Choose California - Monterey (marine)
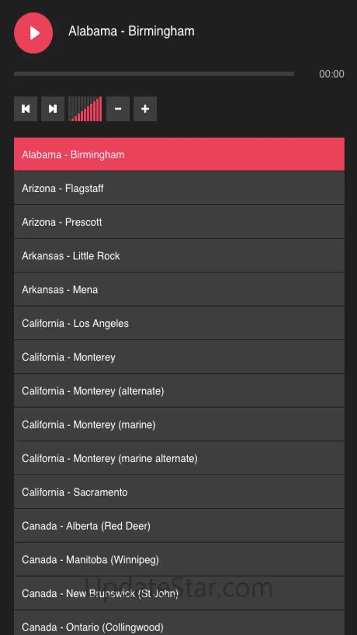This screenshot has width=357, height=635. (179, 424)
